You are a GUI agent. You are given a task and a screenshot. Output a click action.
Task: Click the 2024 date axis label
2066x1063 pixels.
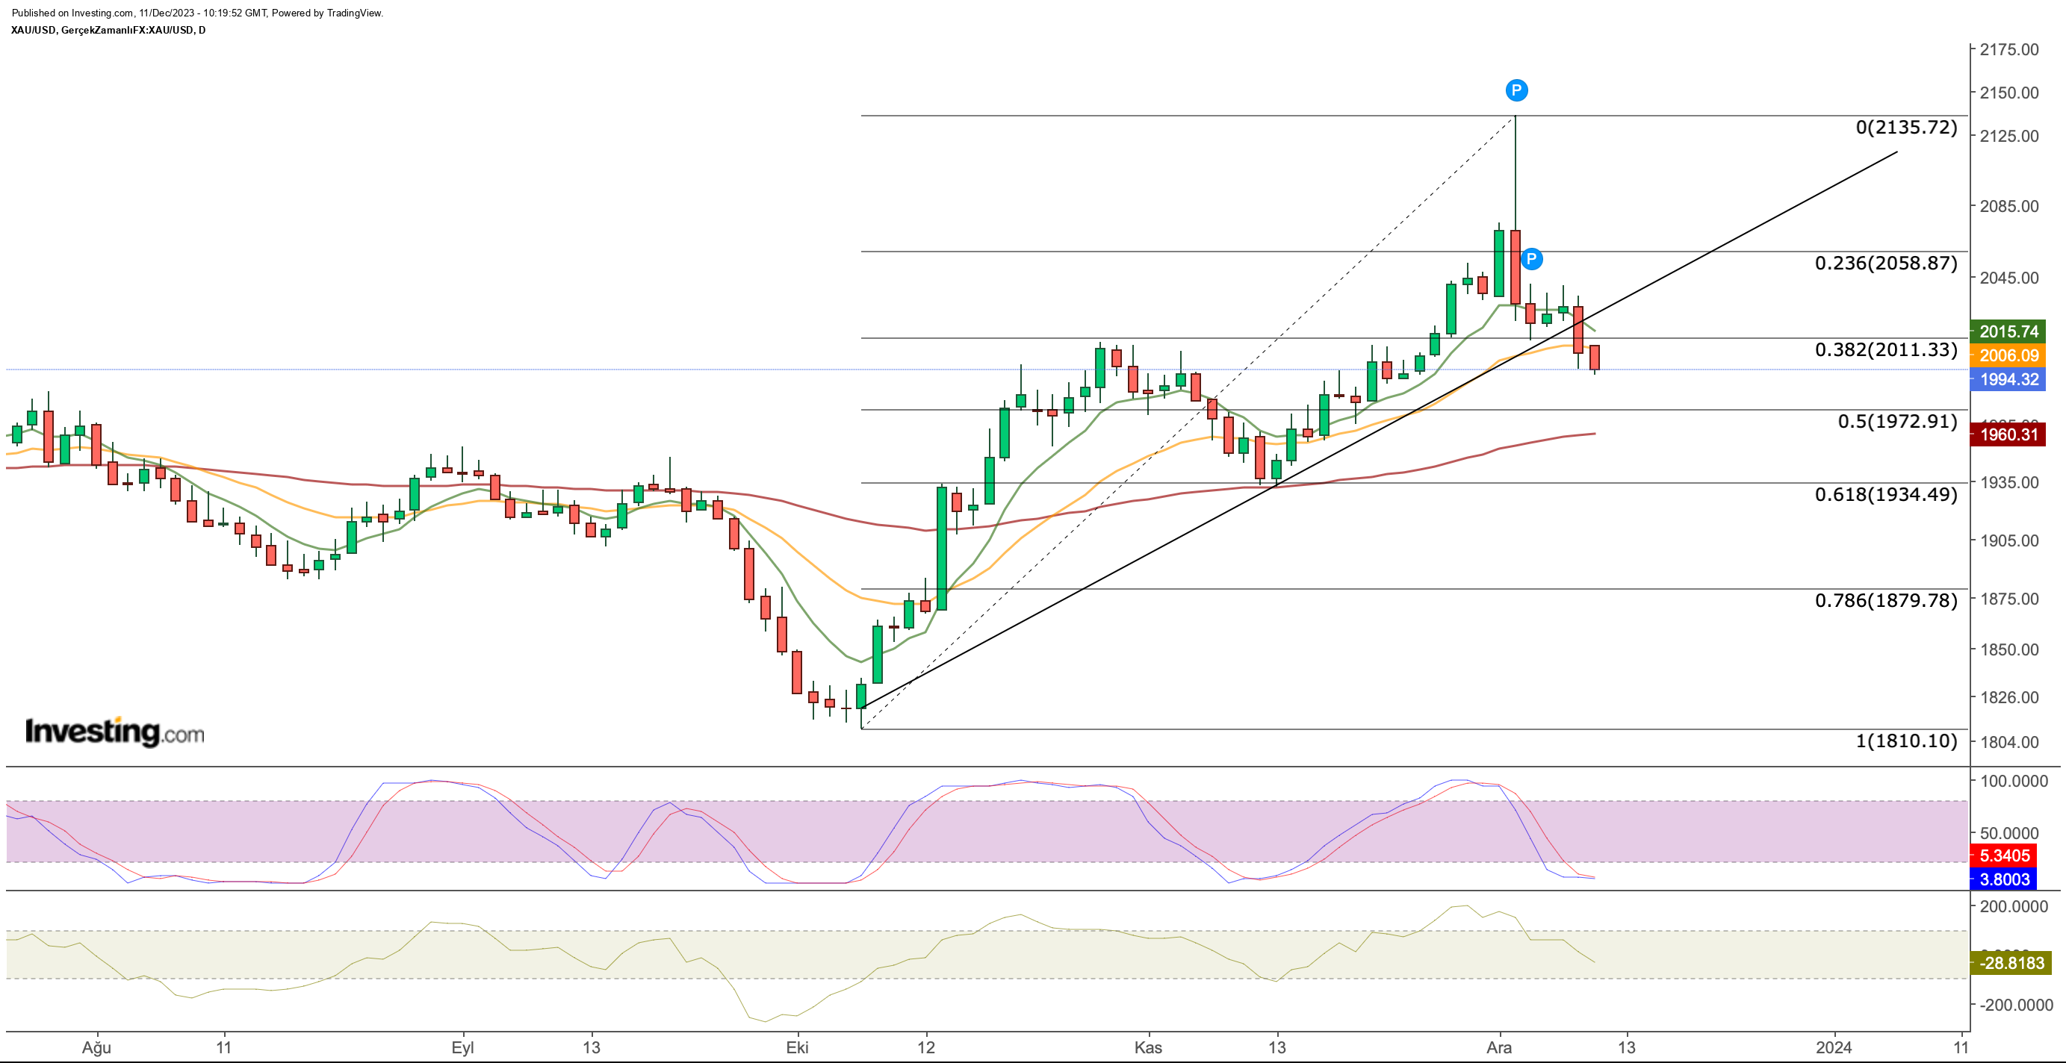click(x=1834, y=1048)
